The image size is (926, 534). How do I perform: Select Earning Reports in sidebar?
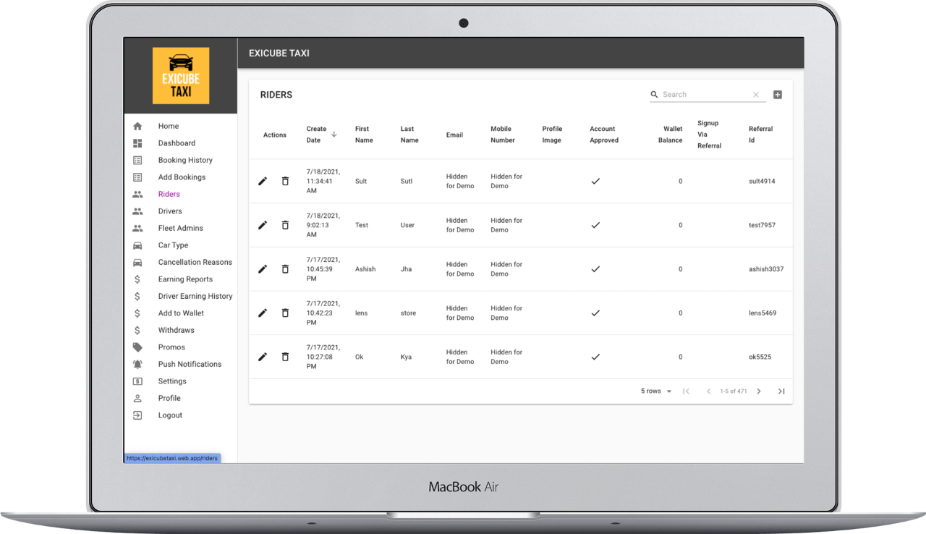[185, 279]
